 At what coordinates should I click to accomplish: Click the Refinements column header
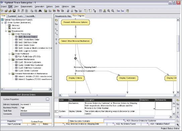point(164,100)
